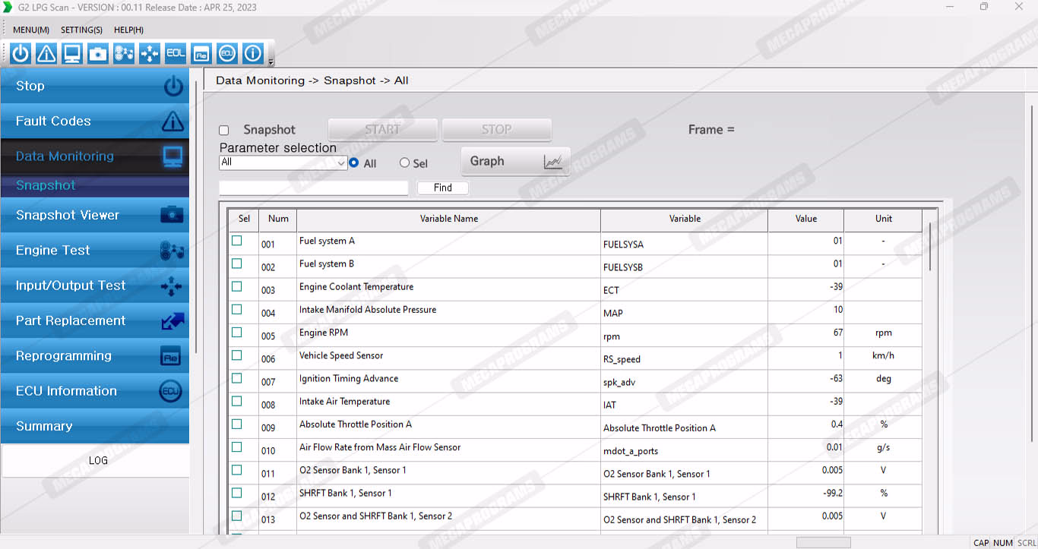Open the Parameter selection dropdown
The width and height of the screenshot is (1038, 549).
[x=341, y=162]
